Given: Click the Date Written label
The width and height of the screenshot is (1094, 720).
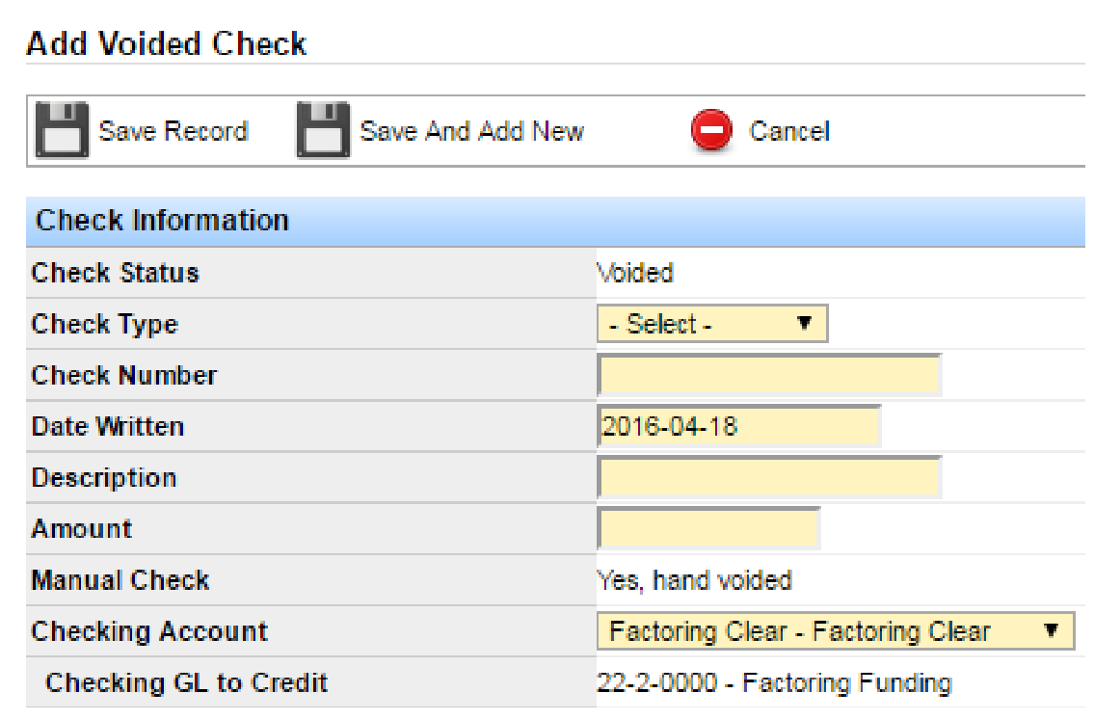Looking at the screenshot, I should 107,426.
